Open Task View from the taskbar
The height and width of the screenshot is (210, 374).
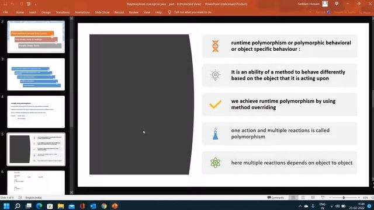pyautogui.click(x=29, y=206)
